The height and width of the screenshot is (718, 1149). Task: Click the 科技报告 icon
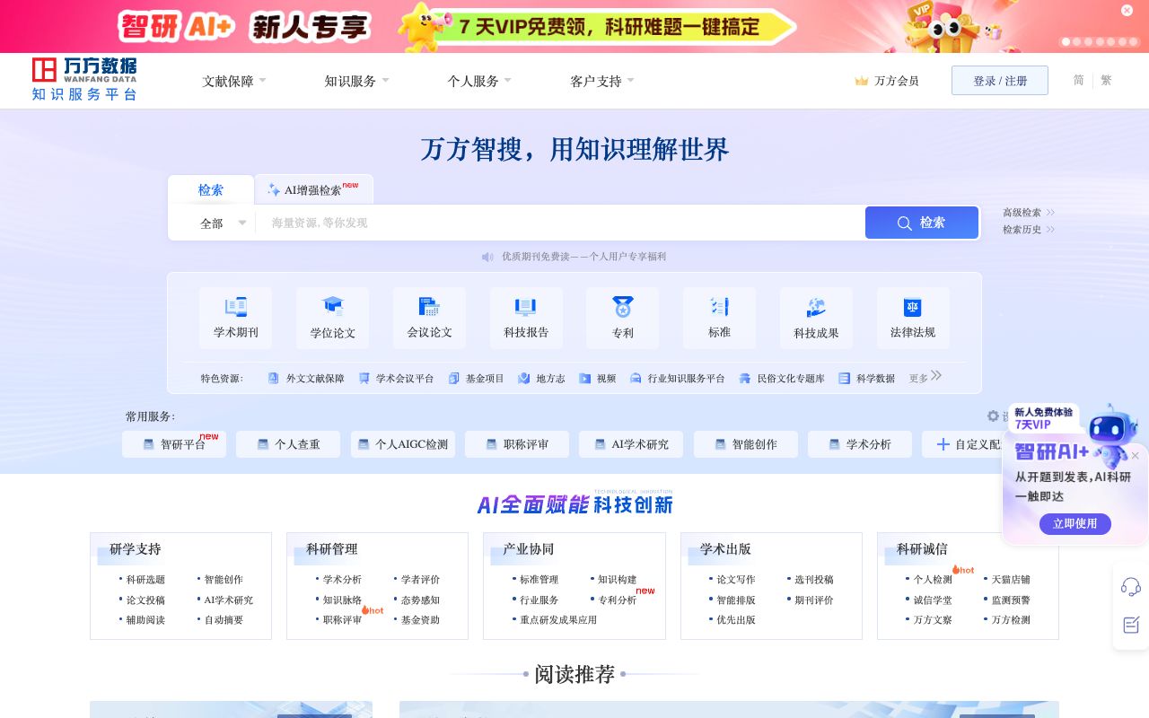(525, 317)
